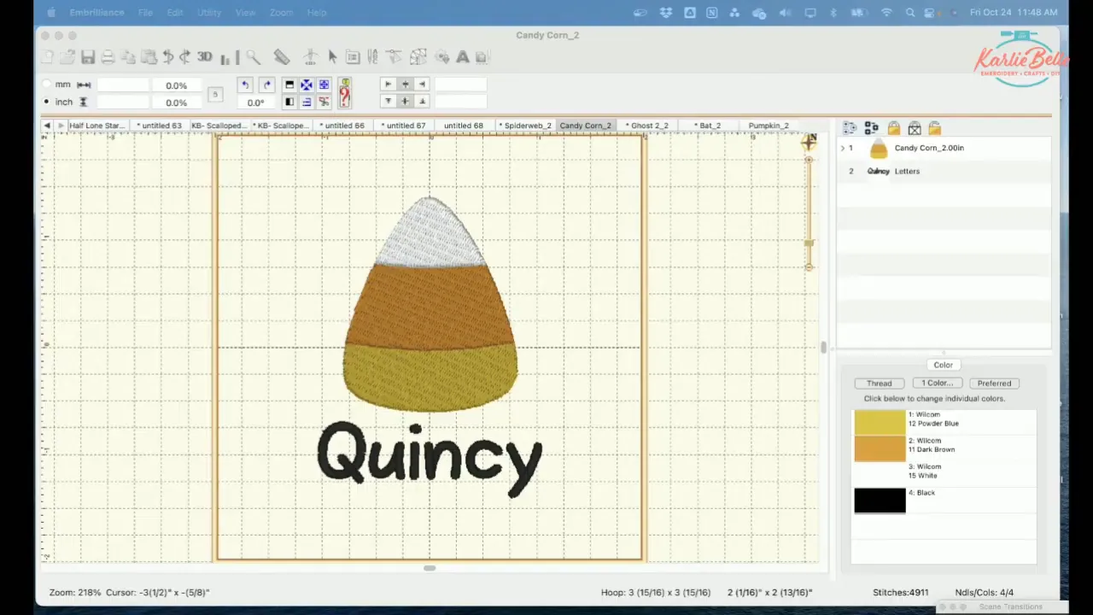Click the center design in hoop icon
This screenshot has height=615, width=1093.
pos(306,85)
